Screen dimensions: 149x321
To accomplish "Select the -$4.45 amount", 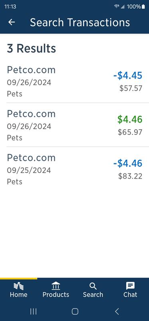I will tap(128, 75).
